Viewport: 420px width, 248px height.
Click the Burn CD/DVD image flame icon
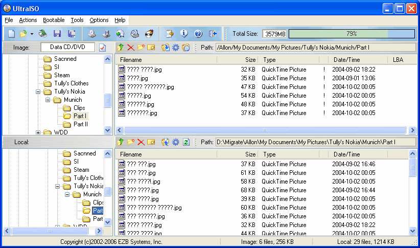pyautogui.click(x=149, y=34)
